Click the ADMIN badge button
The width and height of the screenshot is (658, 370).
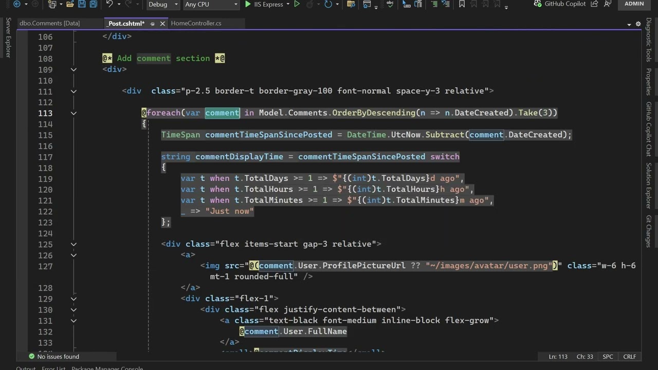click(x=634, y=4)
